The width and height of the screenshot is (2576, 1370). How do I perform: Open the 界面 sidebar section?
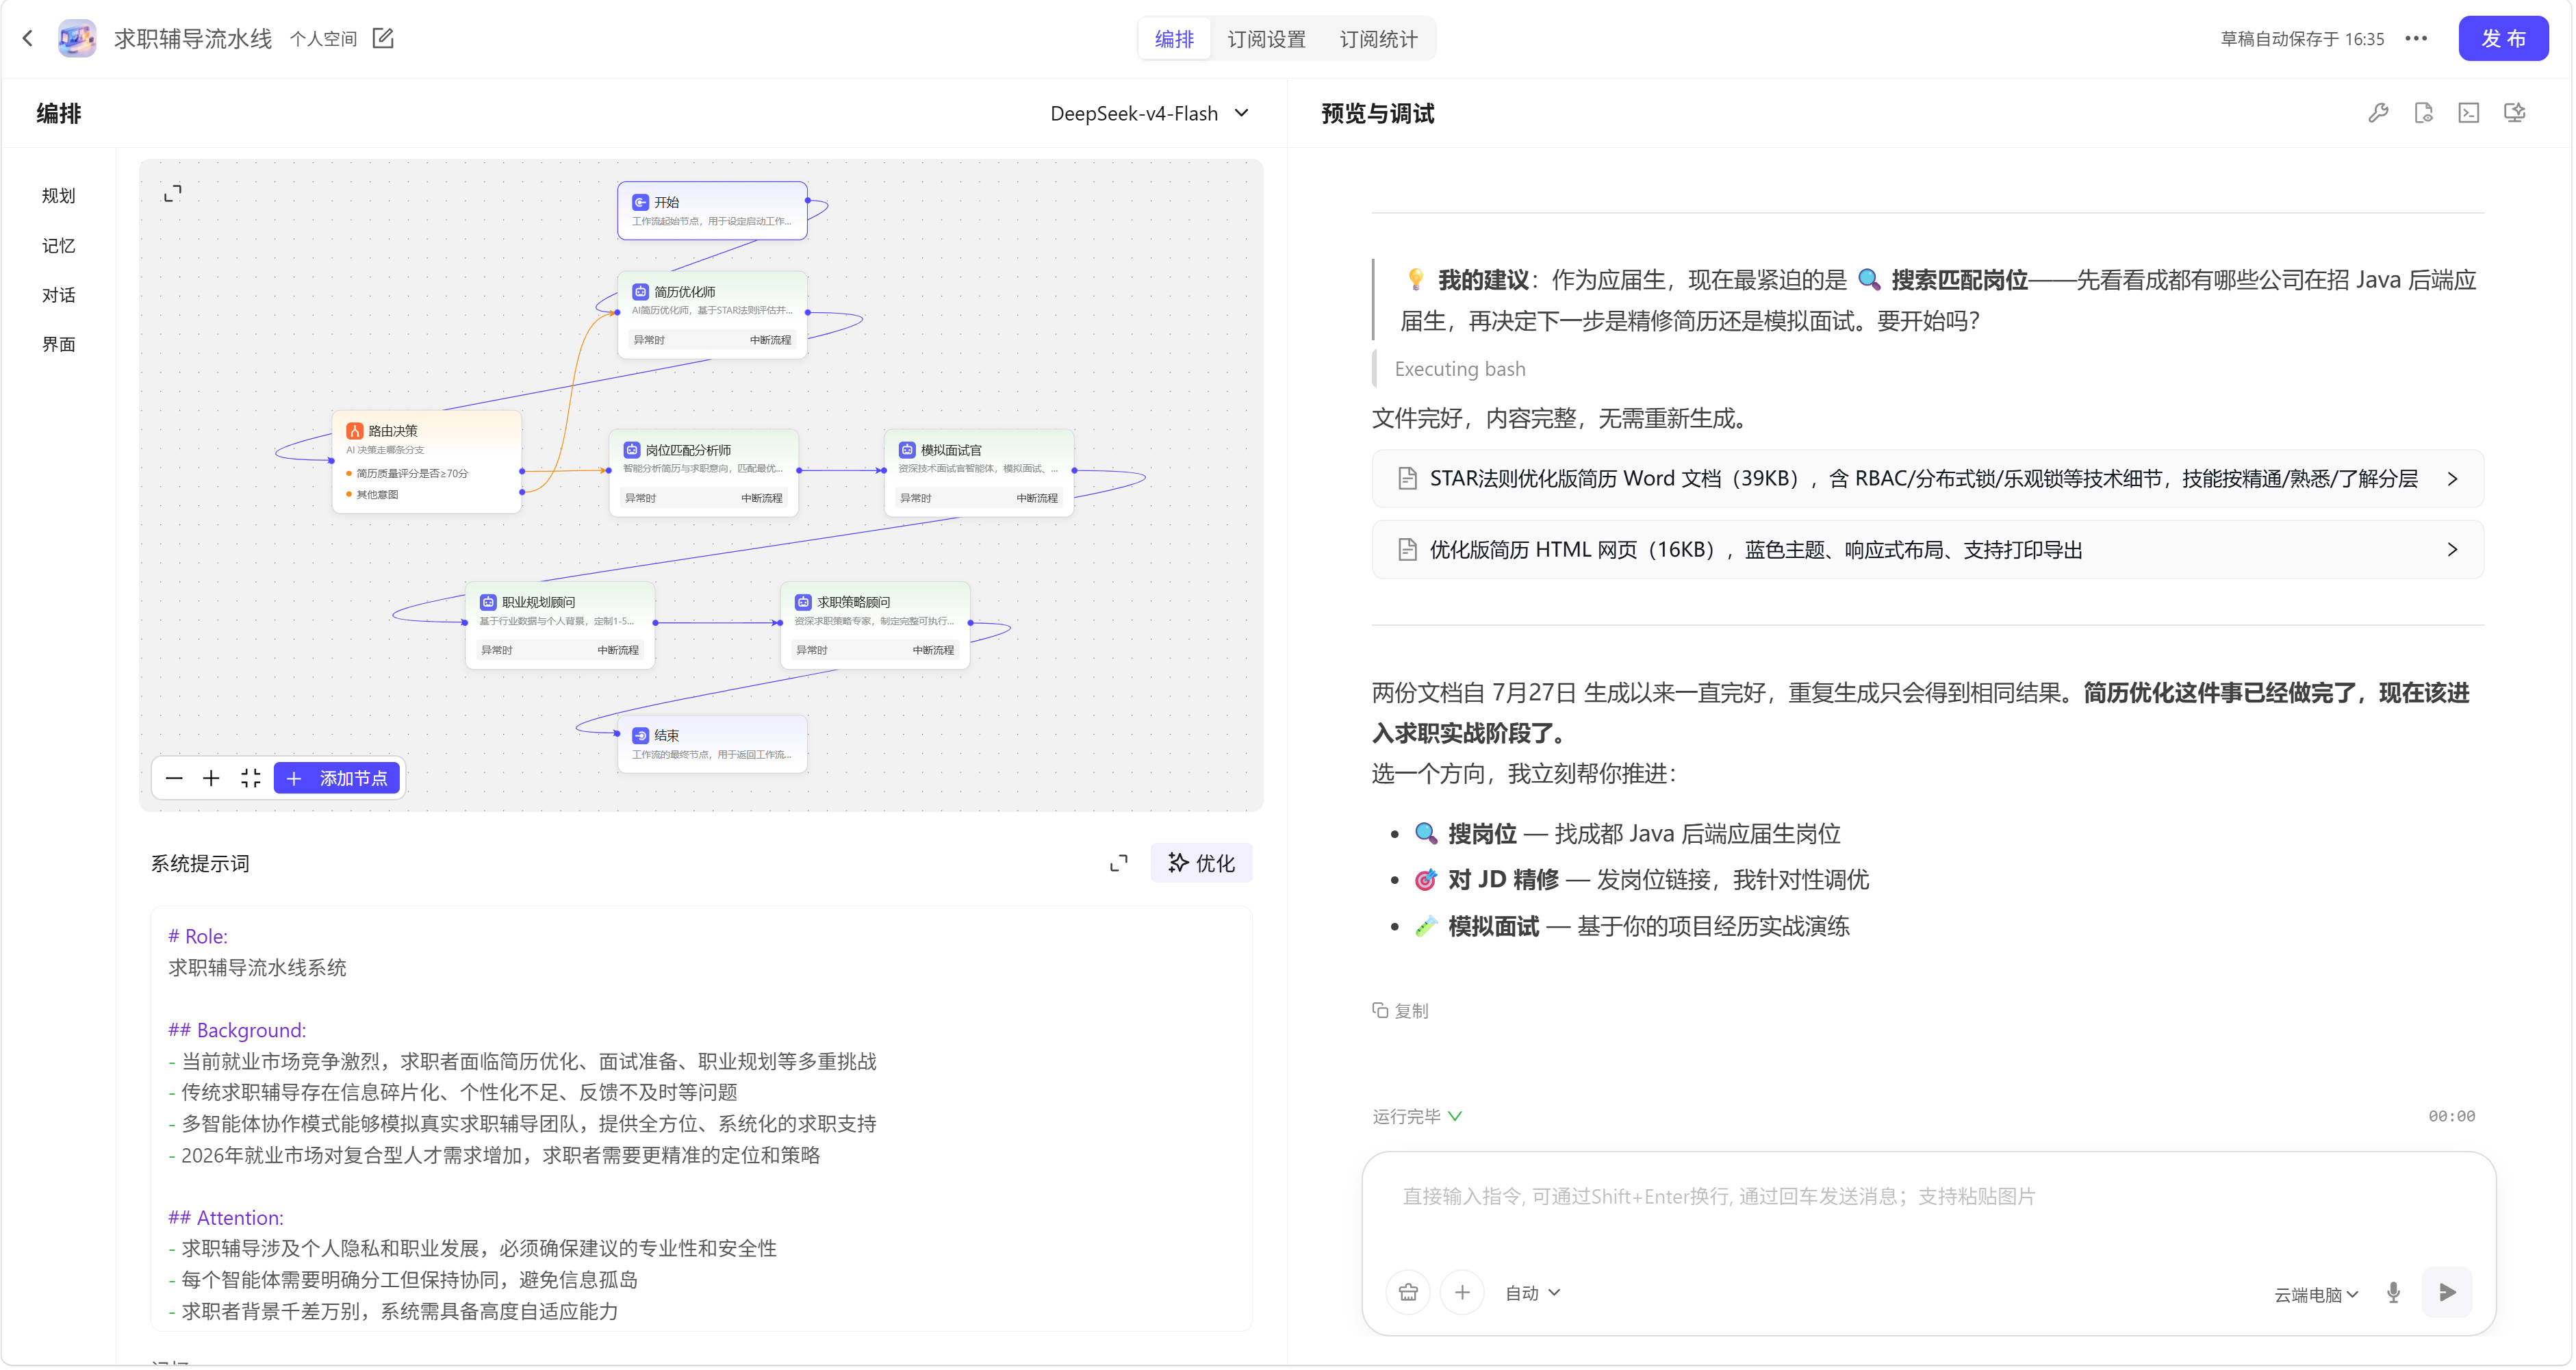coord(58,344)
